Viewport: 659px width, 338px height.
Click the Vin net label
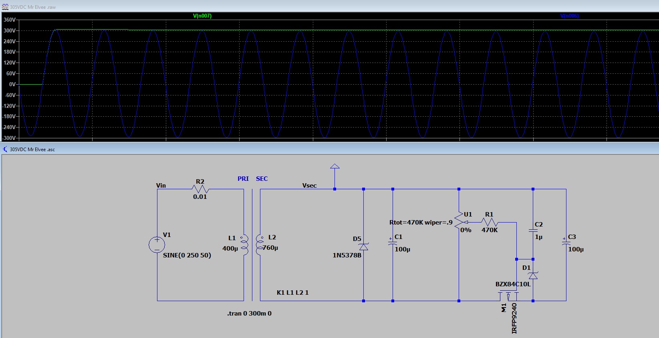pyautogui.click(x=161, y=186)
